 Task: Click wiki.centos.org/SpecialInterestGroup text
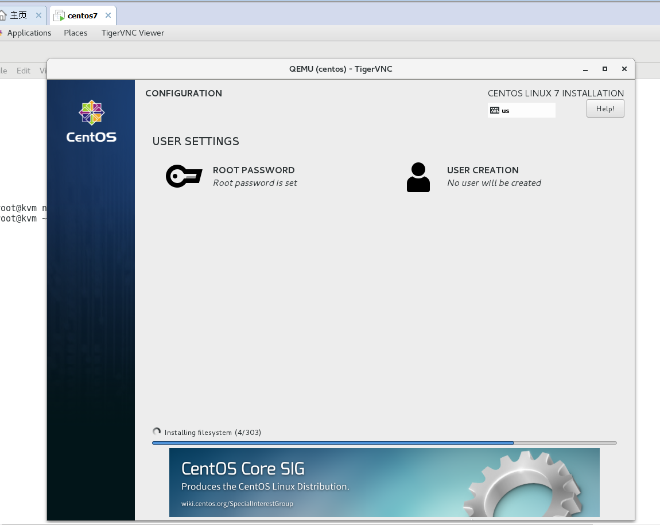[x=237, y=504]
